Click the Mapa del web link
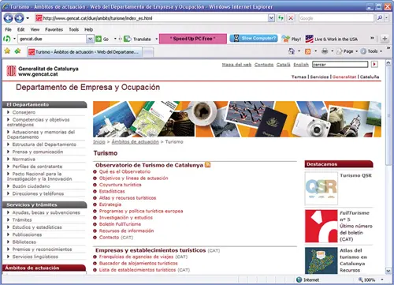Screen dimensions: 394x285 pos(236,65)
